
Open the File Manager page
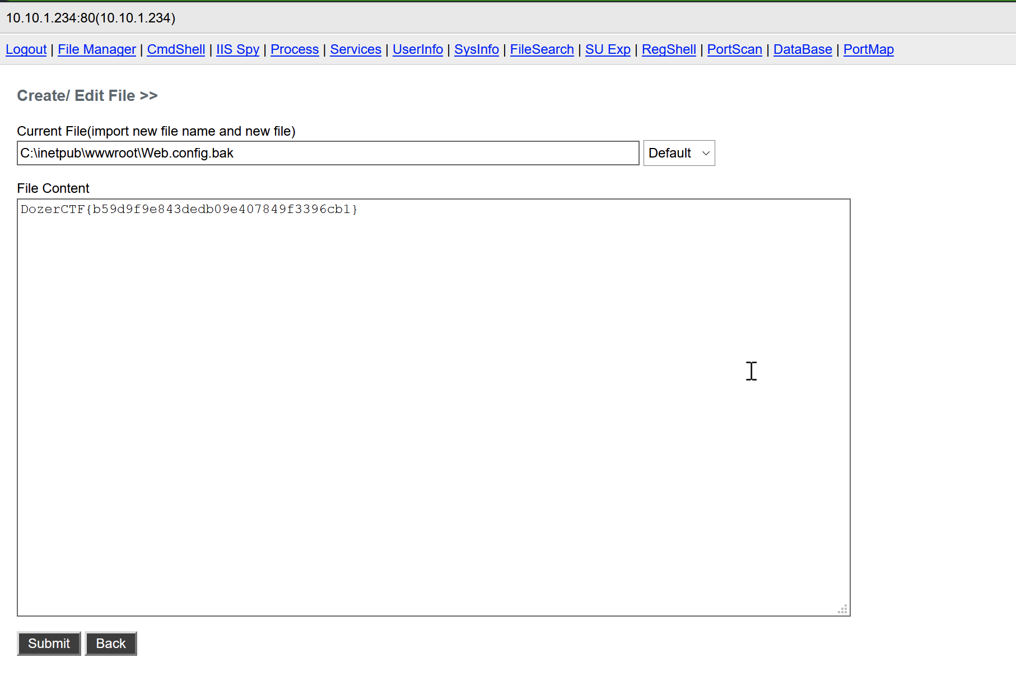[97, 49]
